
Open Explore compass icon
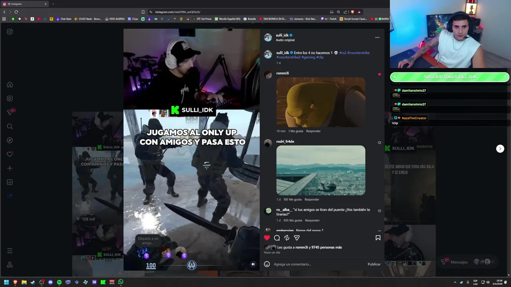(10, 140)
